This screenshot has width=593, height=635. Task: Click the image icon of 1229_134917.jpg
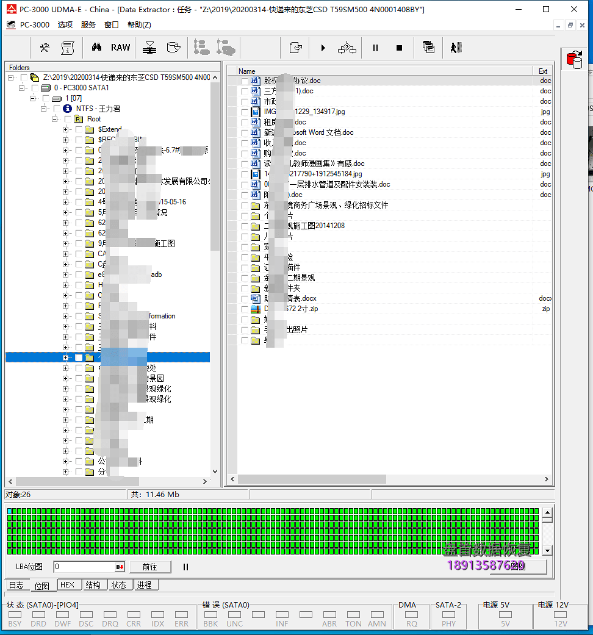[255, 112]
